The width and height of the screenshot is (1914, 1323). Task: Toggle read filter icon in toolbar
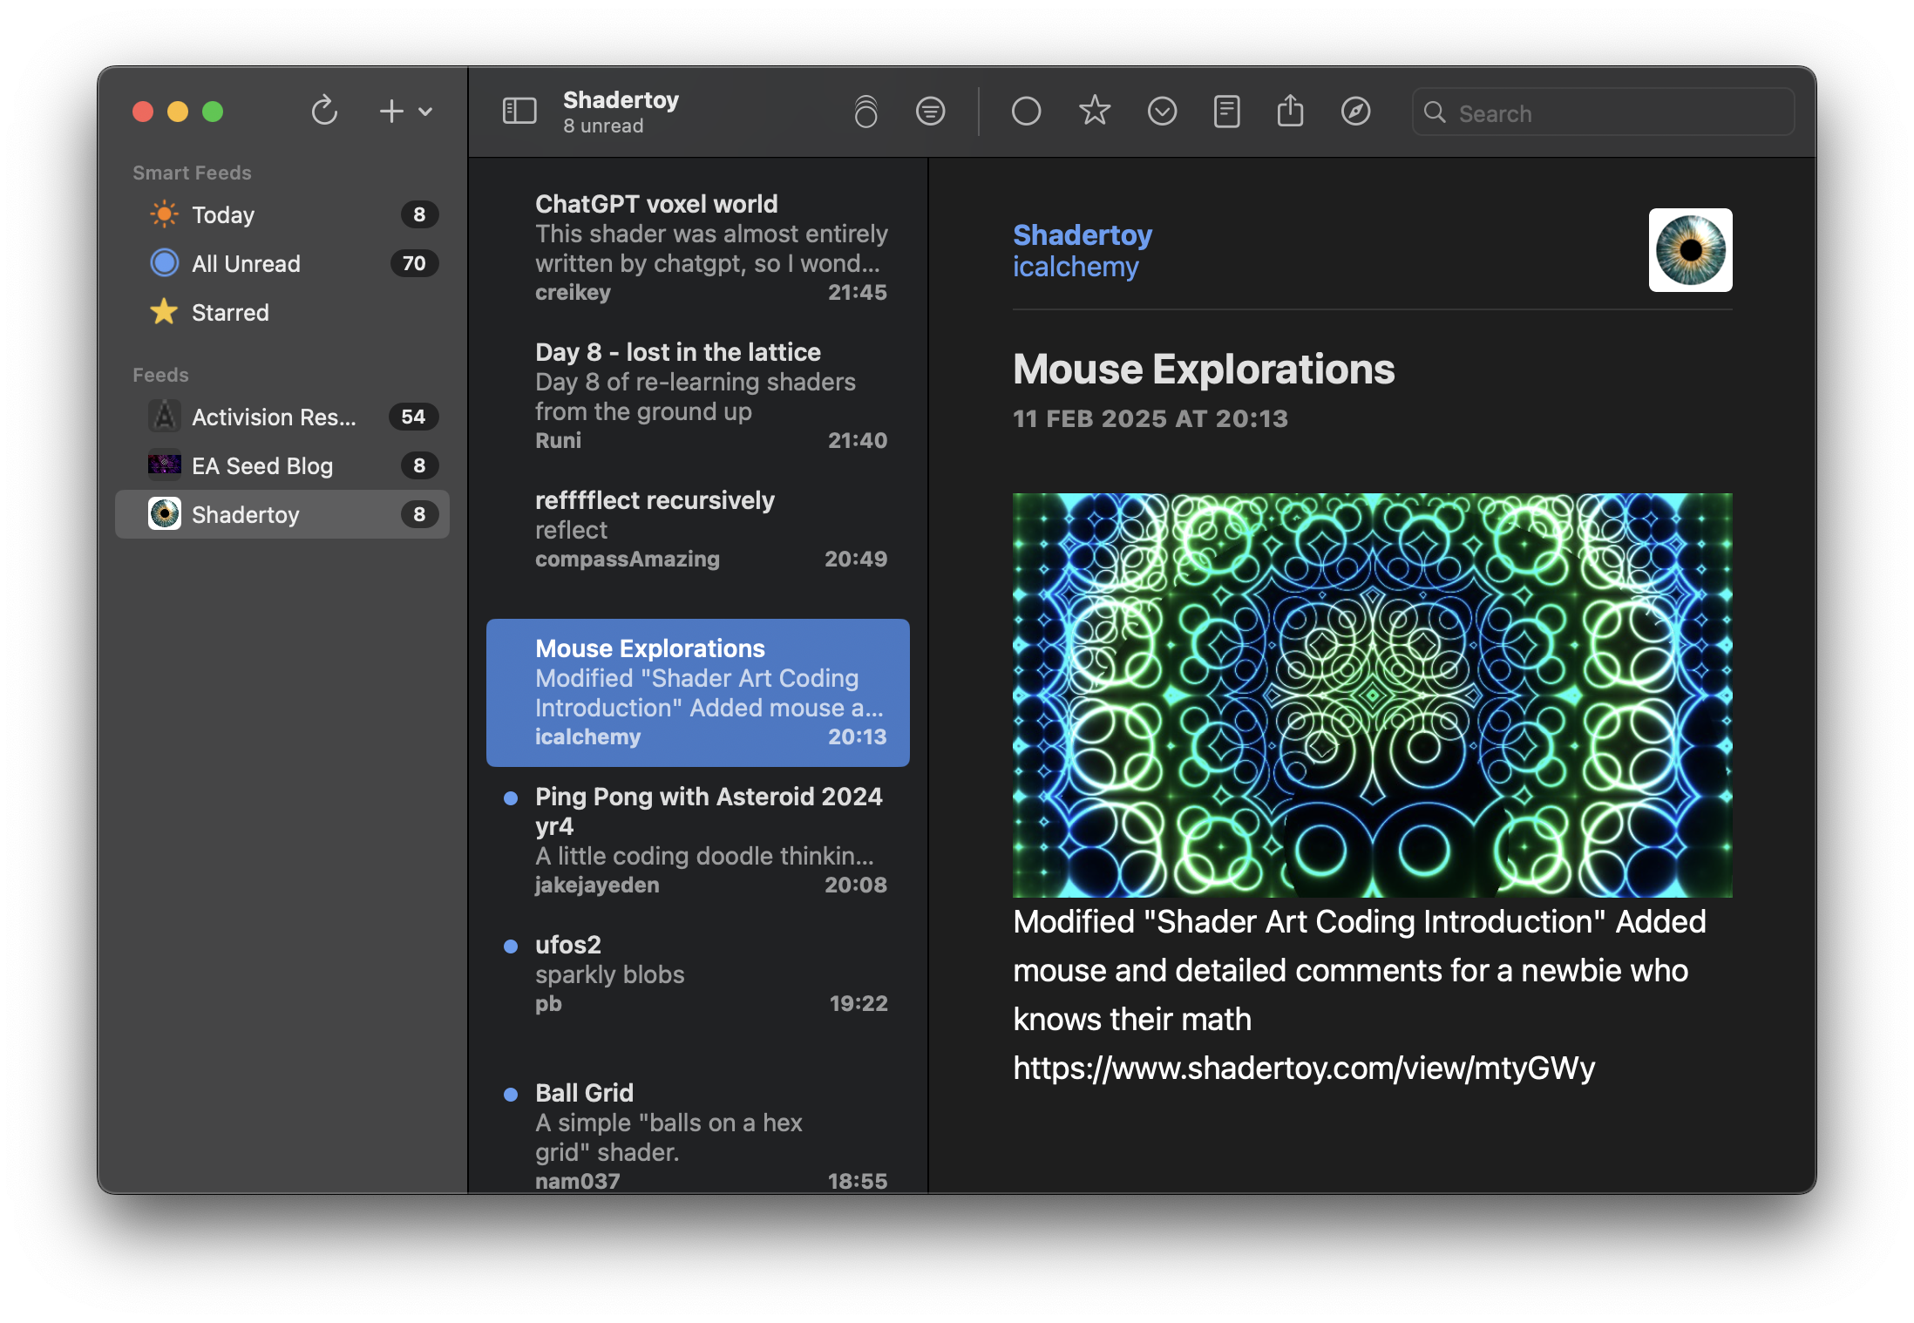coord(930,112)
